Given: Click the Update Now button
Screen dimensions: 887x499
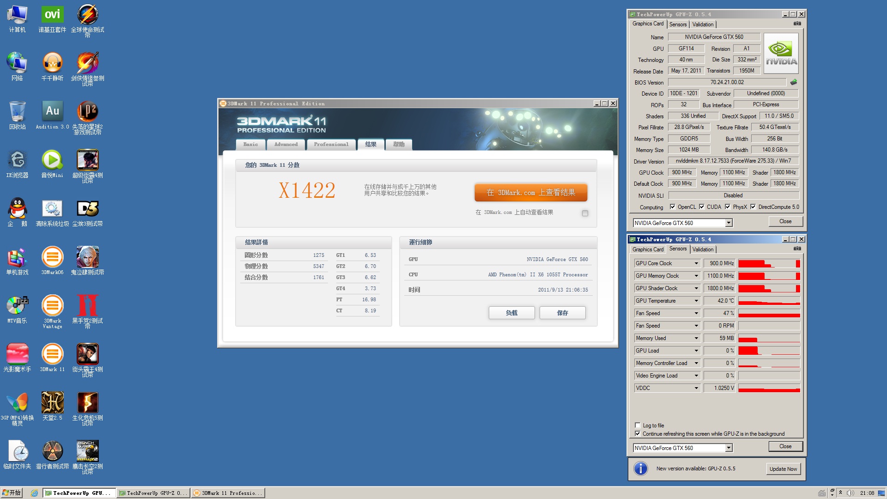Looking at the screenshot, I should (x=783, y=469).
